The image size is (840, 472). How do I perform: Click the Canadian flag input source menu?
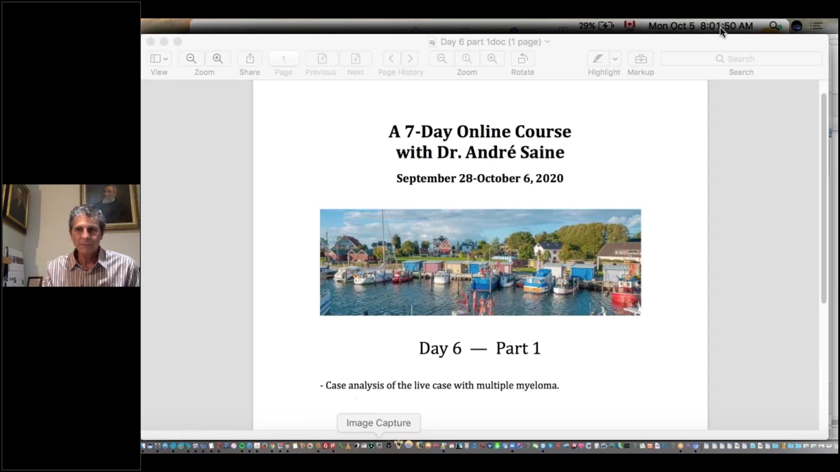pos(630,26)
